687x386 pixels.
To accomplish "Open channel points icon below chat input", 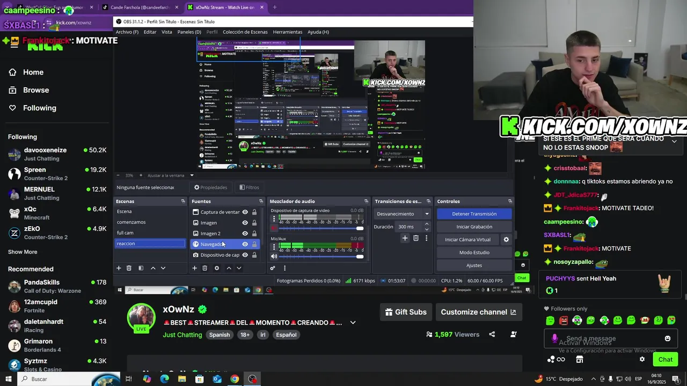I will [x=556, y=359].
